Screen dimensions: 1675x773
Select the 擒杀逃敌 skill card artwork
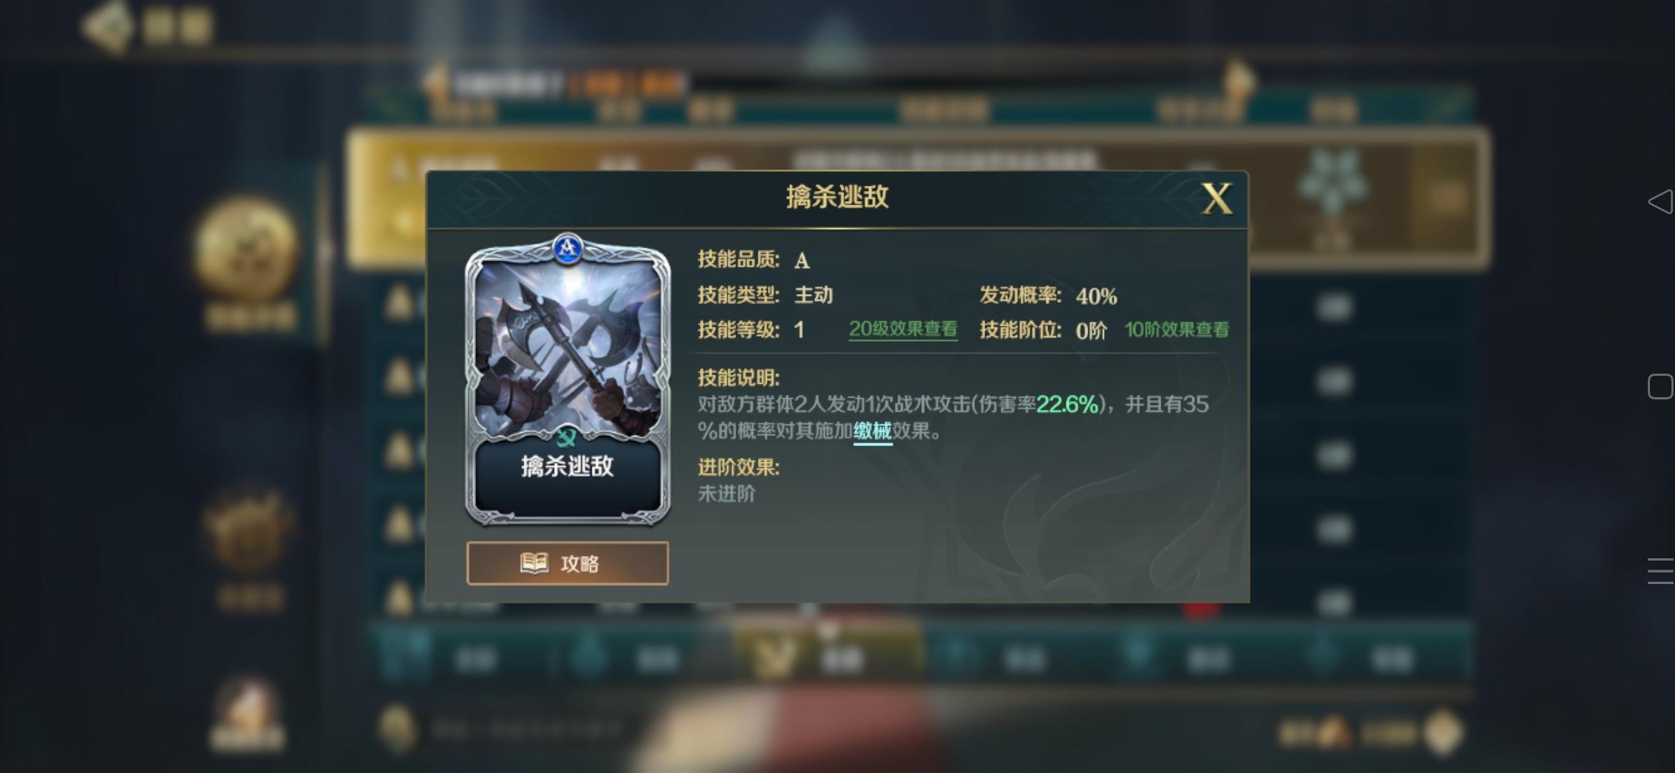point(568,347)
